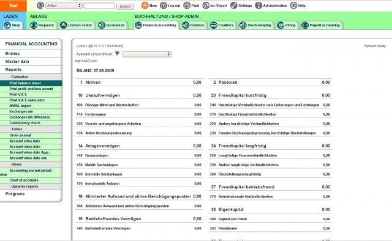The image size is (392, 241).
Task: Open Account value date Aggr. table
Action: [x=31, y=152]
